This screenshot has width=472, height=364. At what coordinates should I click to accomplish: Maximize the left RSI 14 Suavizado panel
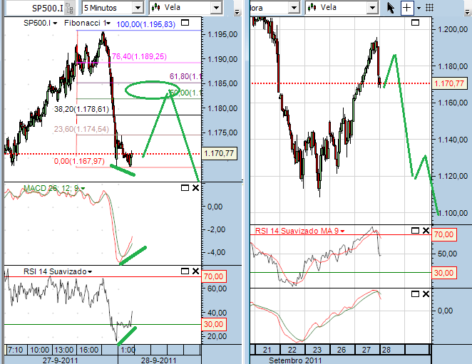[x=185, y=271]
